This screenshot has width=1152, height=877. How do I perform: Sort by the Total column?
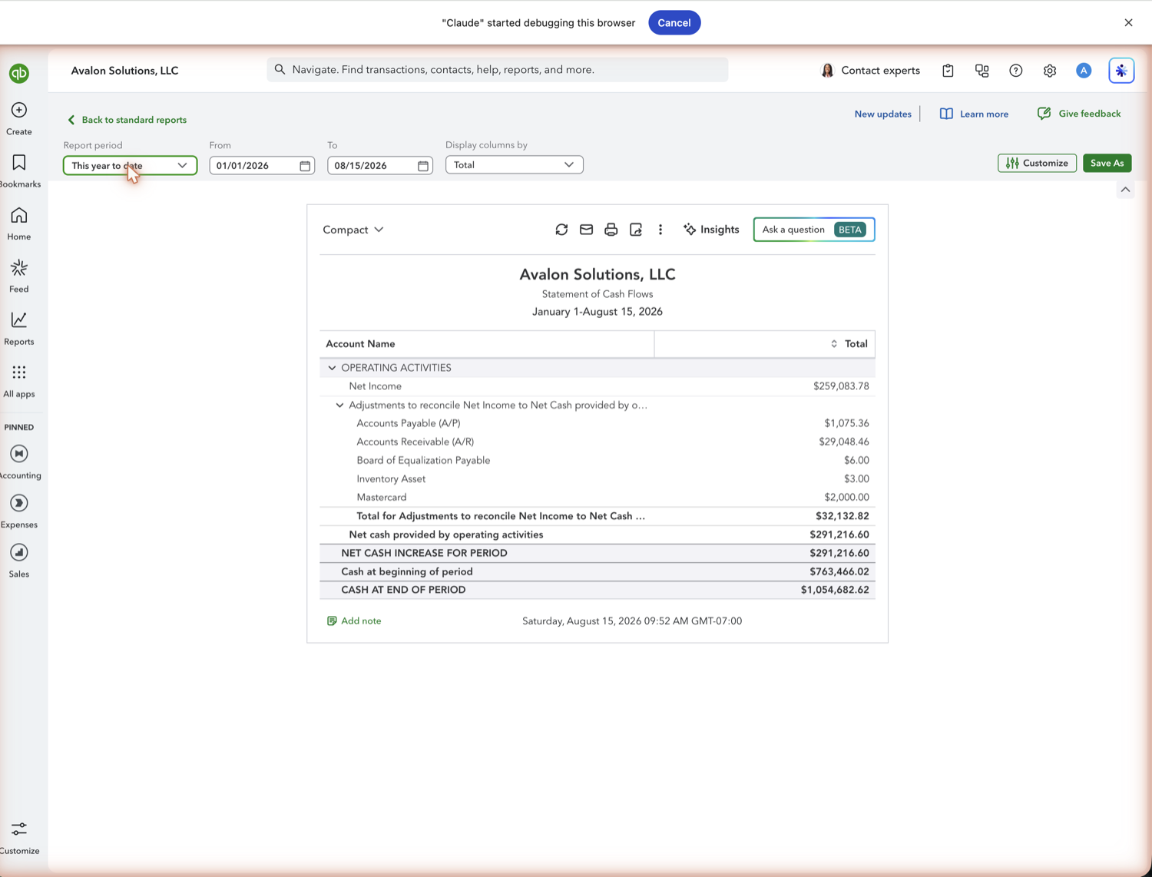click(x=834, y=344)
